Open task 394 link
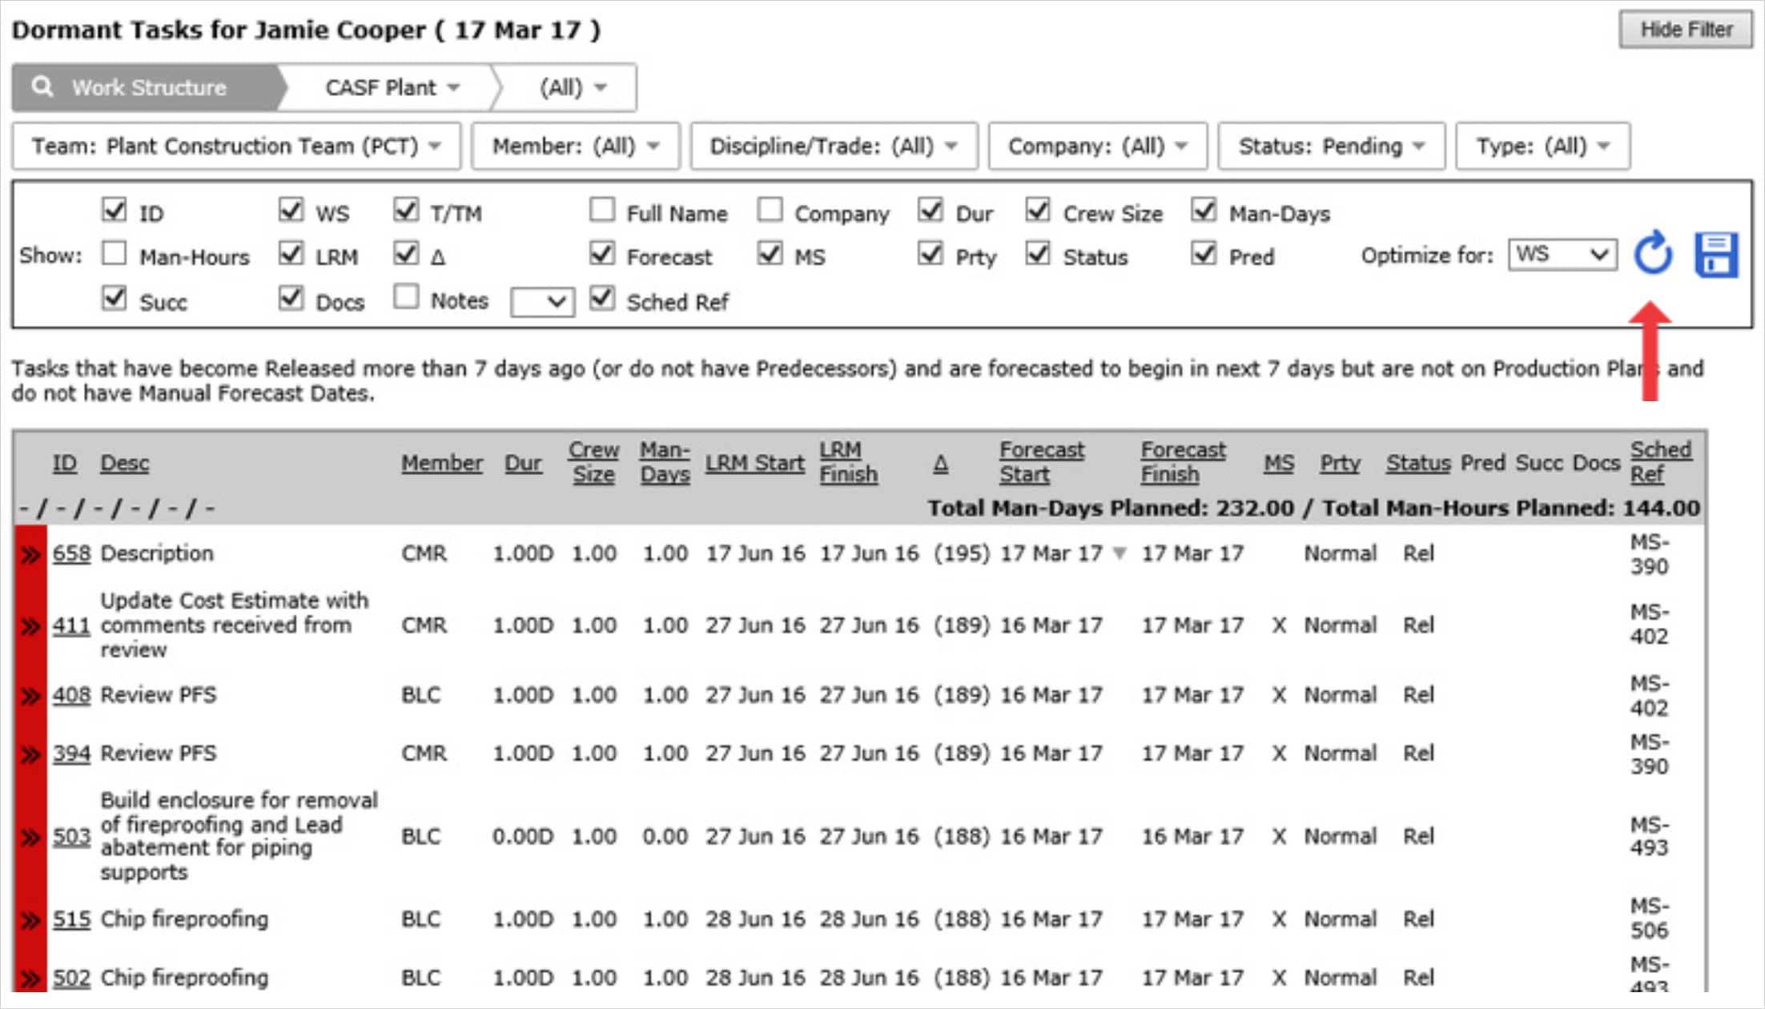Viewport: 1765px width, 1009px height. 71,753
